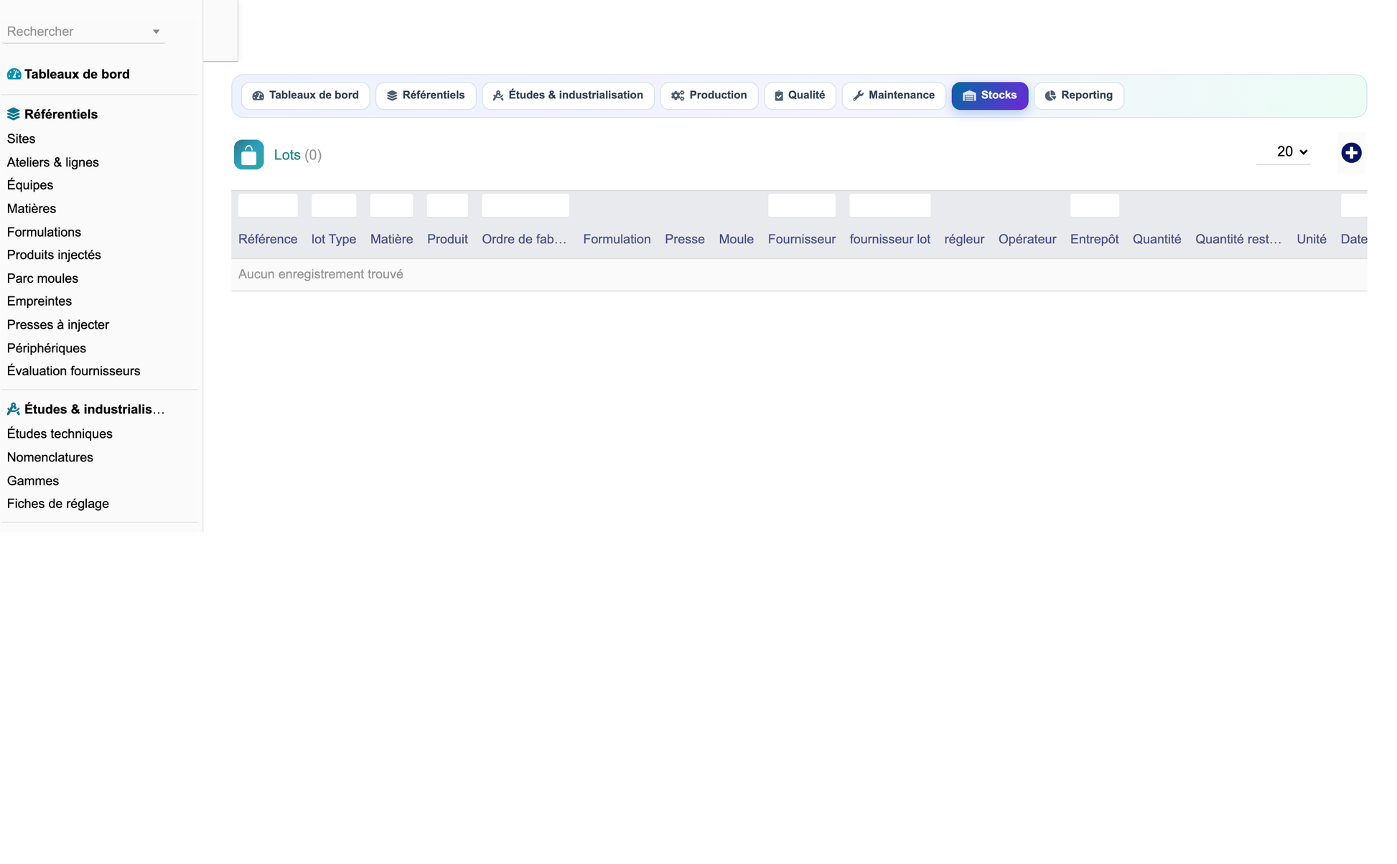Screen dimensions: 1397x864
Task: Click the lot Type filter field
Action: click(x=334, y=205)
